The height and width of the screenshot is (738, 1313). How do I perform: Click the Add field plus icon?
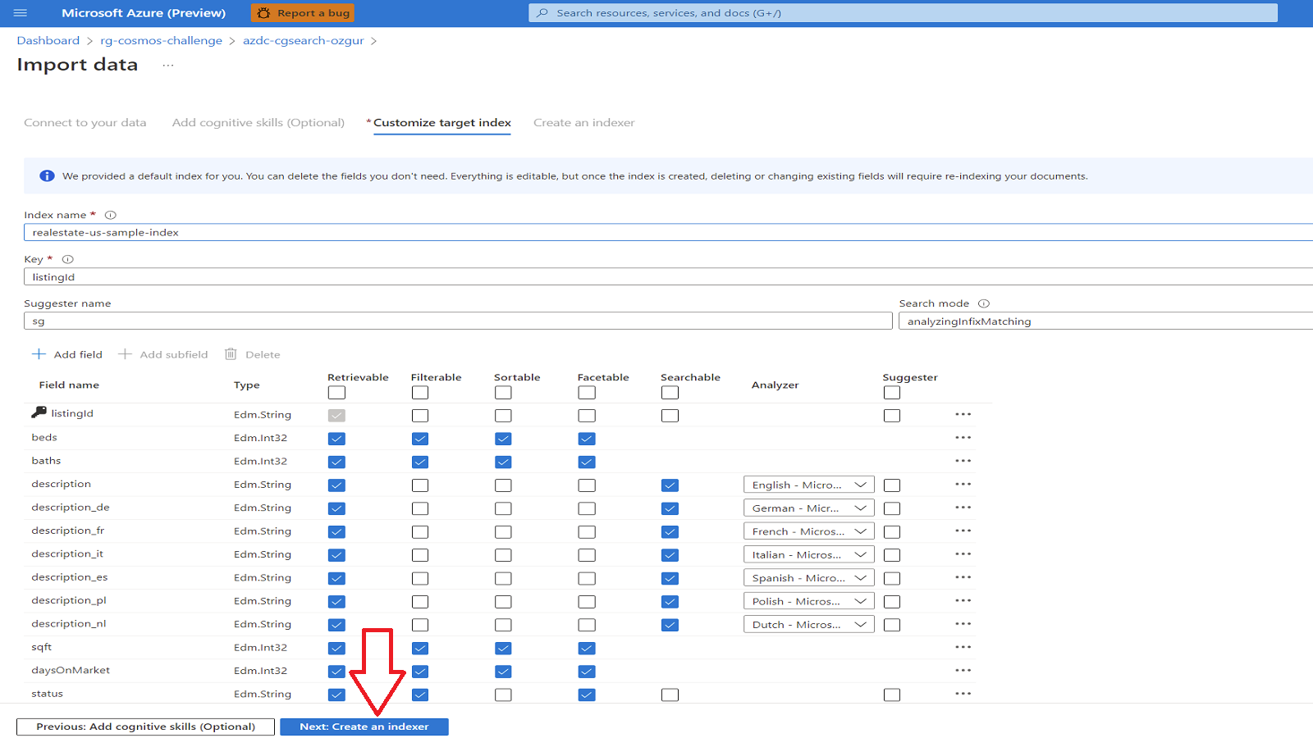[x=39, y=353]
